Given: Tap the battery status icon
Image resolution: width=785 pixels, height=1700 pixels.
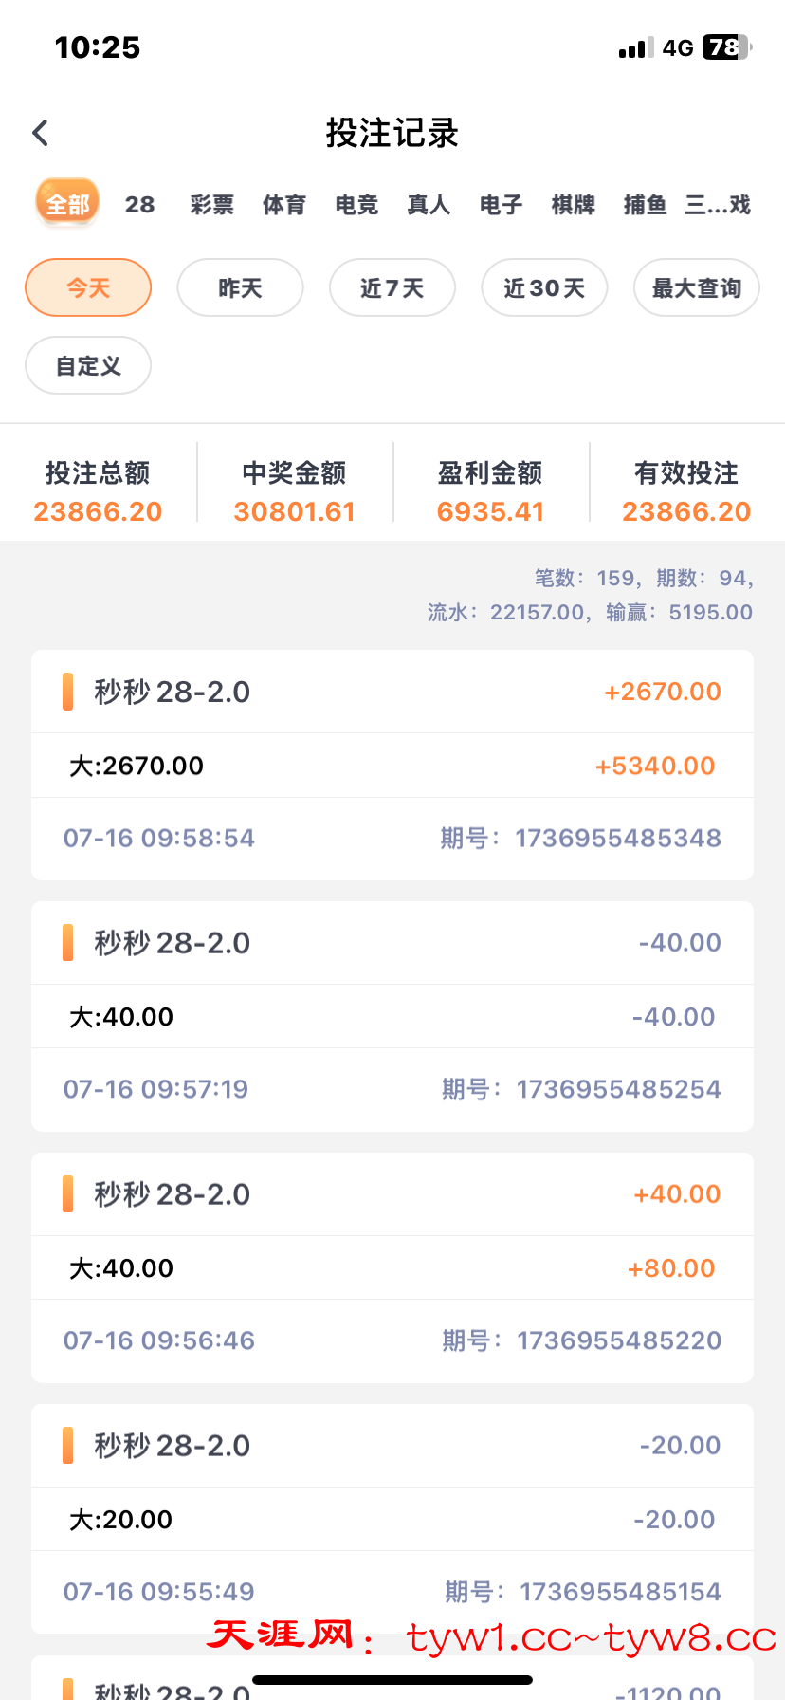Looking at the screenshot, I should pos(725,47).
